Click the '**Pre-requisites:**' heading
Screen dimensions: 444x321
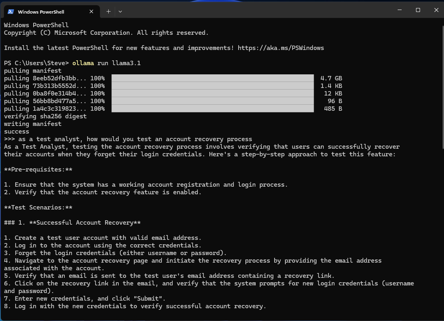pyautogui.click(x=38, y=169)
